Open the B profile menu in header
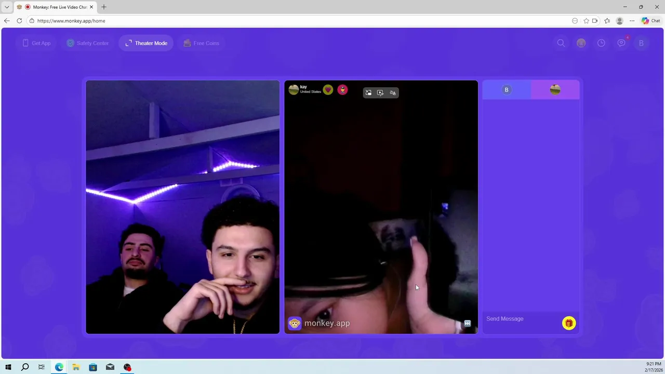The height and width of the screenshot is (374, 665). tap(641, 43)
